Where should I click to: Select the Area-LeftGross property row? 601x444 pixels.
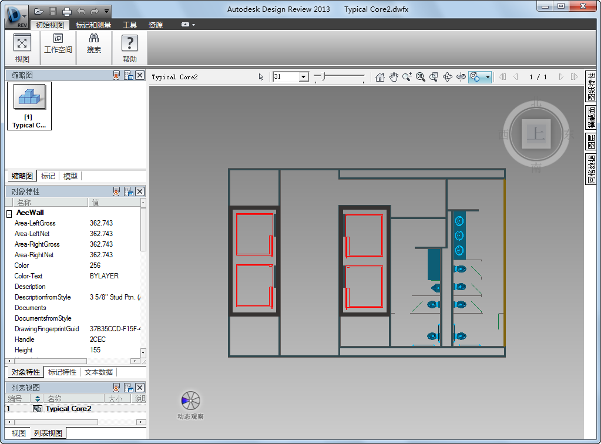coord(73,223)
